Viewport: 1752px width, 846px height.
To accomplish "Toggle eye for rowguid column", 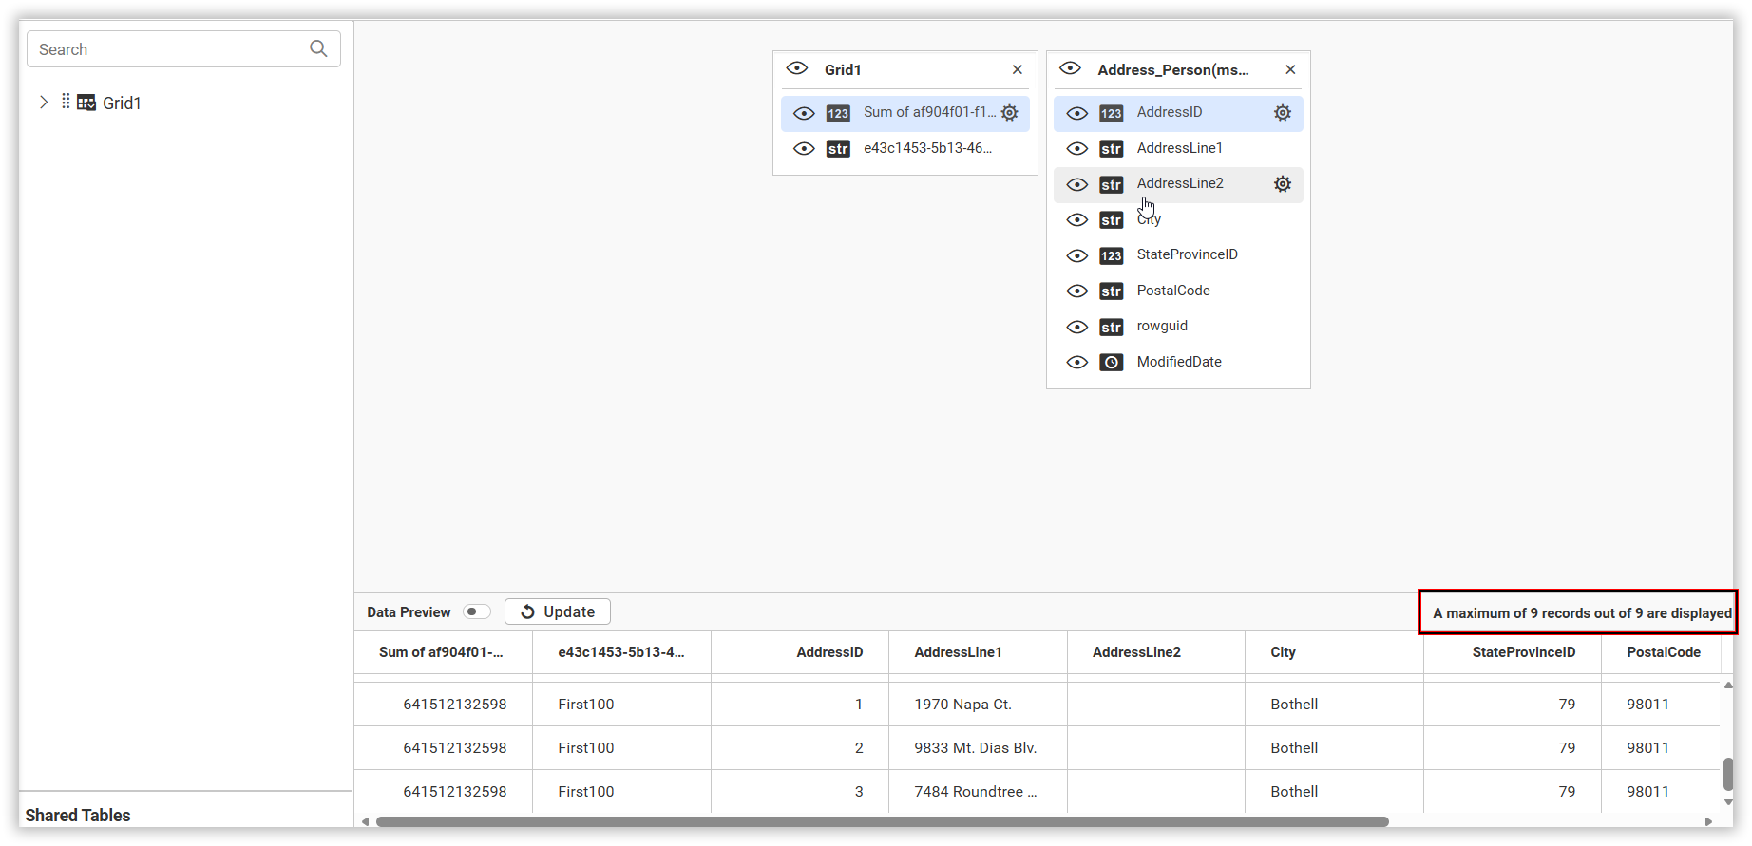I will click(1077, 327).
